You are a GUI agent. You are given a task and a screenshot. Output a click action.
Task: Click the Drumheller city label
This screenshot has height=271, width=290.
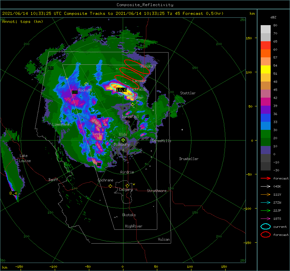click(189, 159)
